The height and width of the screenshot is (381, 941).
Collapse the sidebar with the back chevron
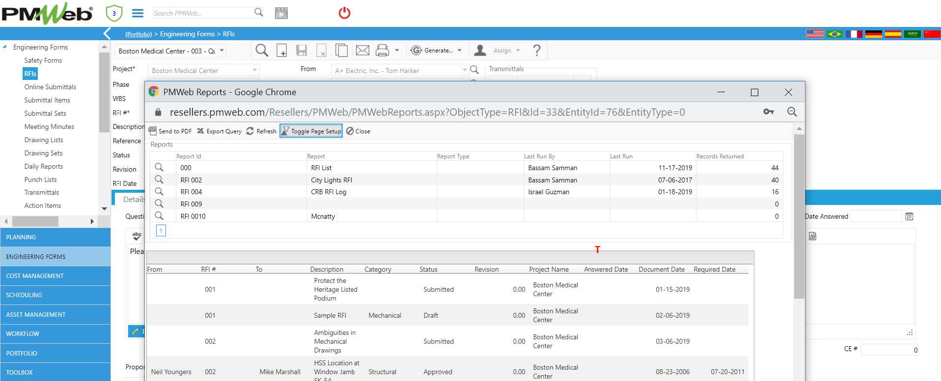[107, 33]
